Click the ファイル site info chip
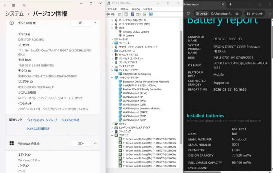Image resolution: width=273 pixels, height=173 pixels. point(201,14)
